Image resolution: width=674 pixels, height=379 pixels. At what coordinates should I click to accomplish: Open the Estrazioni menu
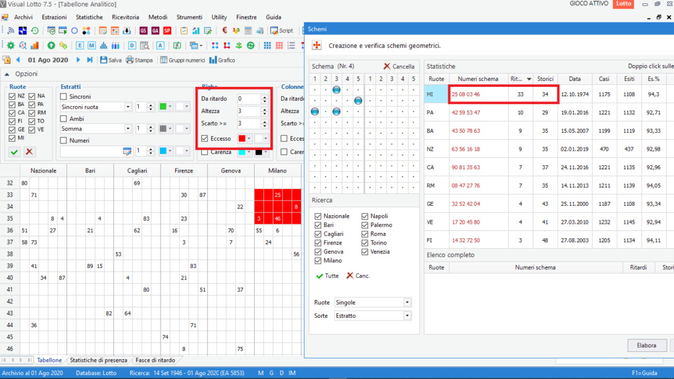[54, 17]
